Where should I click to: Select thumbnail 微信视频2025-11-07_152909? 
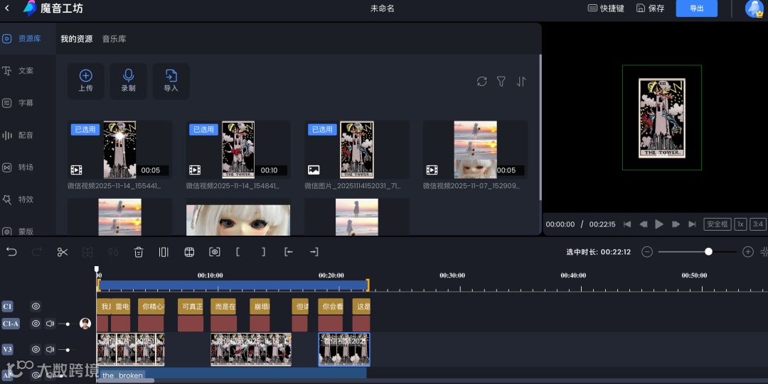(x=475, y=150)
